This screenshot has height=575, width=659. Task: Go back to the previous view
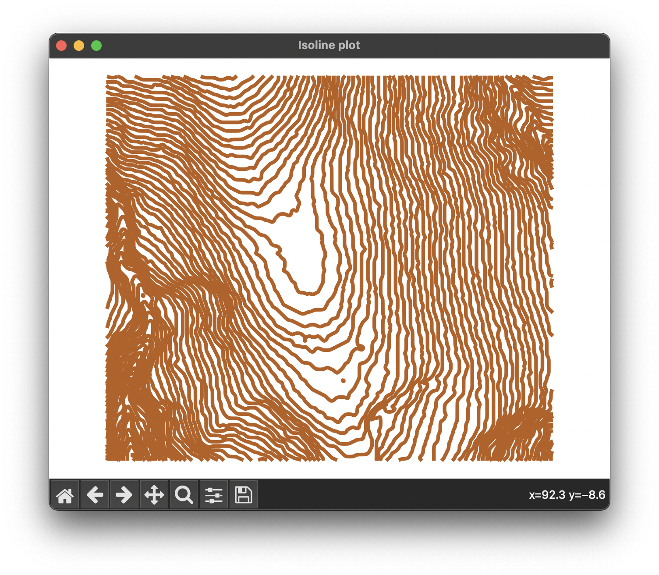[x=95, y=495]
